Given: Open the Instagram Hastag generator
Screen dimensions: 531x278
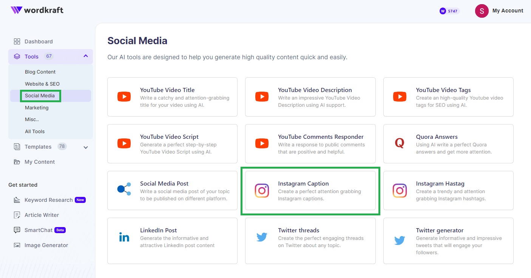Looking at the screenshot, I should point(440,183).
